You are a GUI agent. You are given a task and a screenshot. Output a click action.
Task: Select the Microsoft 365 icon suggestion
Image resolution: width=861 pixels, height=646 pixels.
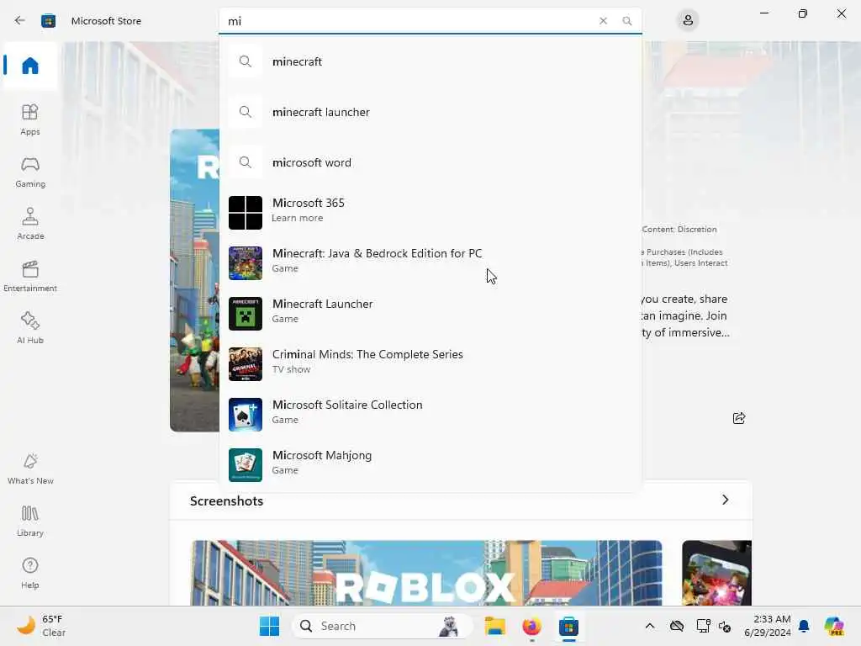tap(246, 213)
